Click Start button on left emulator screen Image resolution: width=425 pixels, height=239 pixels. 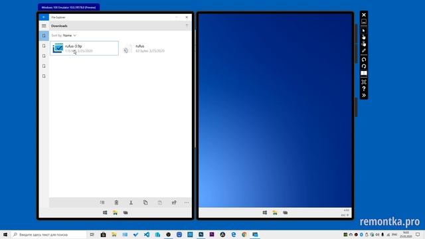tap(105, 212)
